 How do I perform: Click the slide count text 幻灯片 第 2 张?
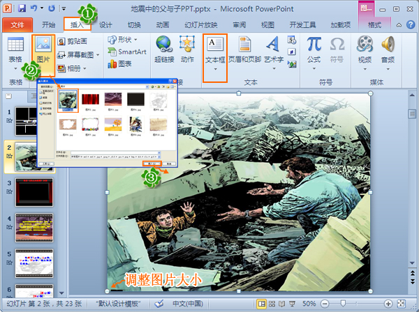44,304
